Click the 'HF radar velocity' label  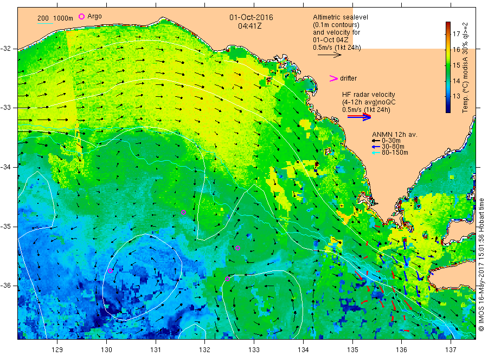pyautogui.click(x=369, y=94)
